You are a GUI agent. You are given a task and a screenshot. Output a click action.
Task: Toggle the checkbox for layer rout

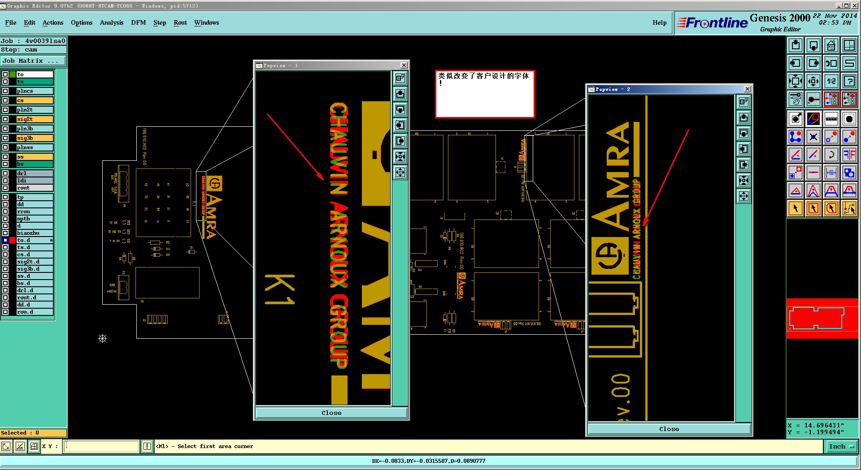(5, 188)
